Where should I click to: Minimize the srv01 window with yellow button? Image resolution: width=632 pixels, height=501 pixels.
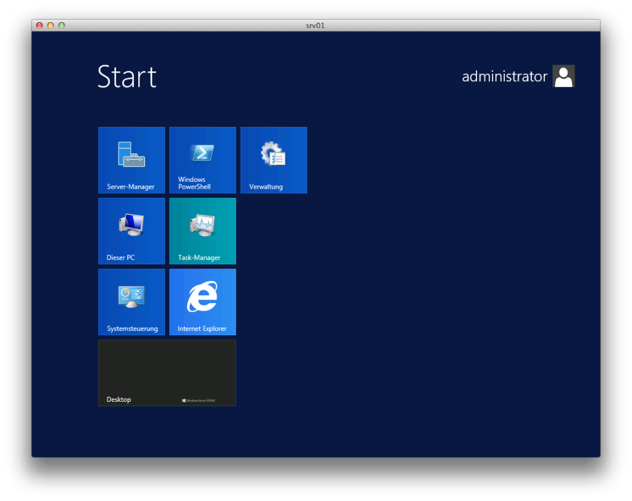pos(51,25)
